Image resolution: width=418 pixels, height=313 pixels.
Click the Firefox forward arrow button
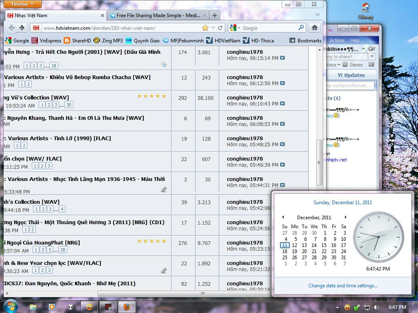[x=22, y=28]
